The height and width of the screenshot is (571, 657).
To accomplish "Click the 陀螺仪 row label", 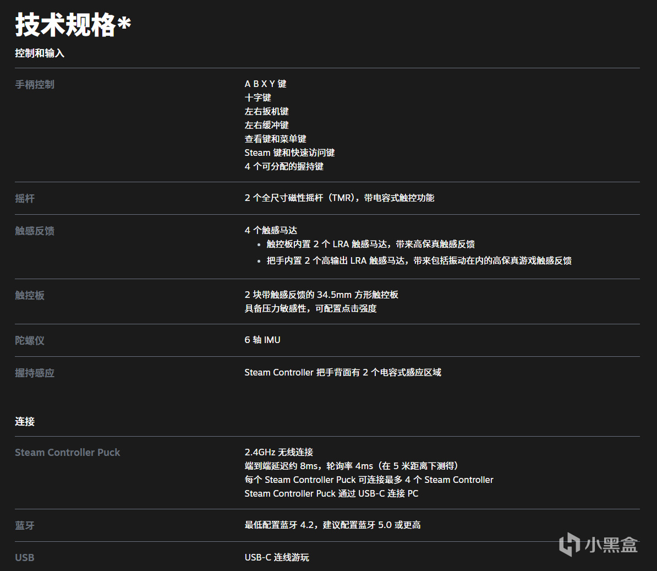I will [29, 340].
